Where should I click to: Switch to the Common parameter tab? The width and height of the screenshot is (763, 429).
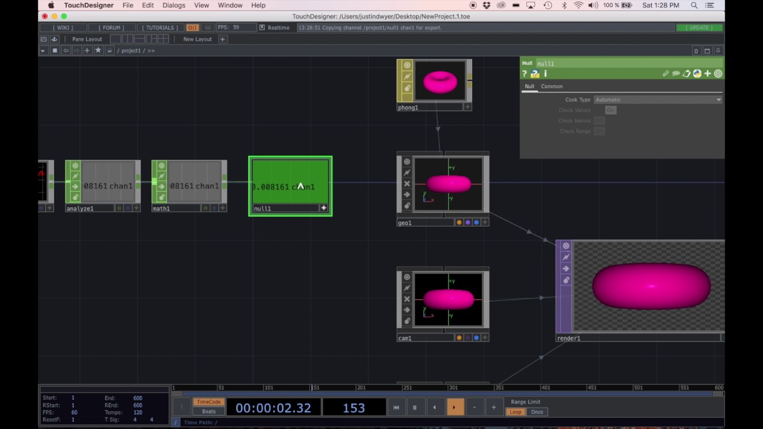(552, 86)
